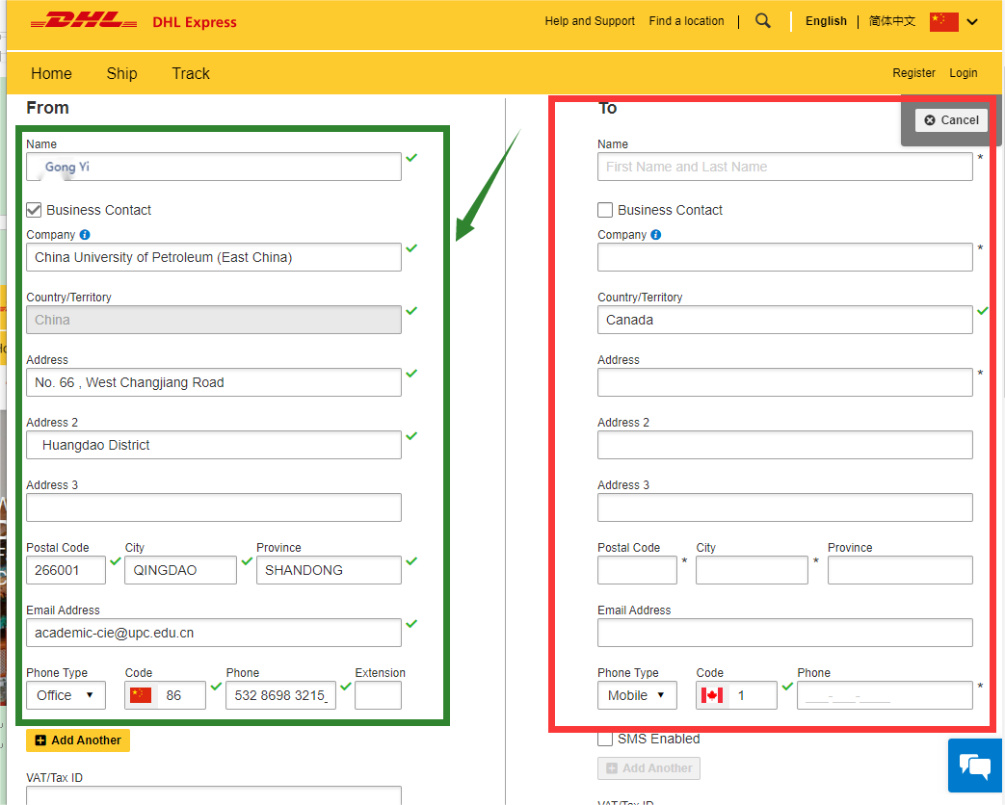
Task: Open the live chat bubble icon
Action: pos(975,766)
